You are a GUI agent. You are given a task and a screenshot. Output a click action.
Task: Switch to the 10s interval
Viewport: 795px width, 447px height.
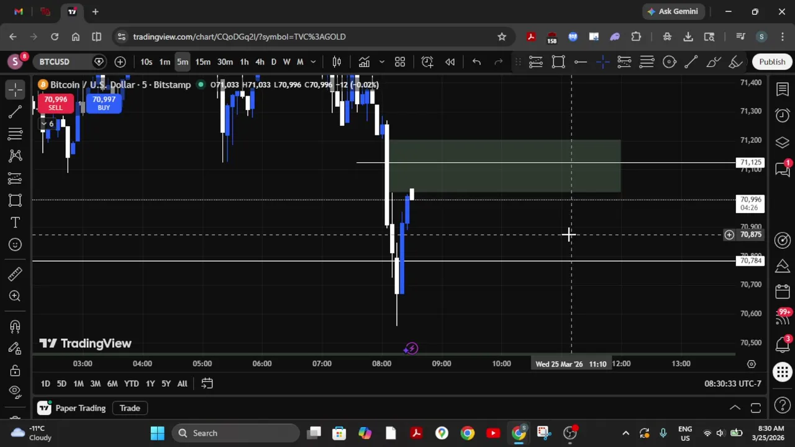146,61
